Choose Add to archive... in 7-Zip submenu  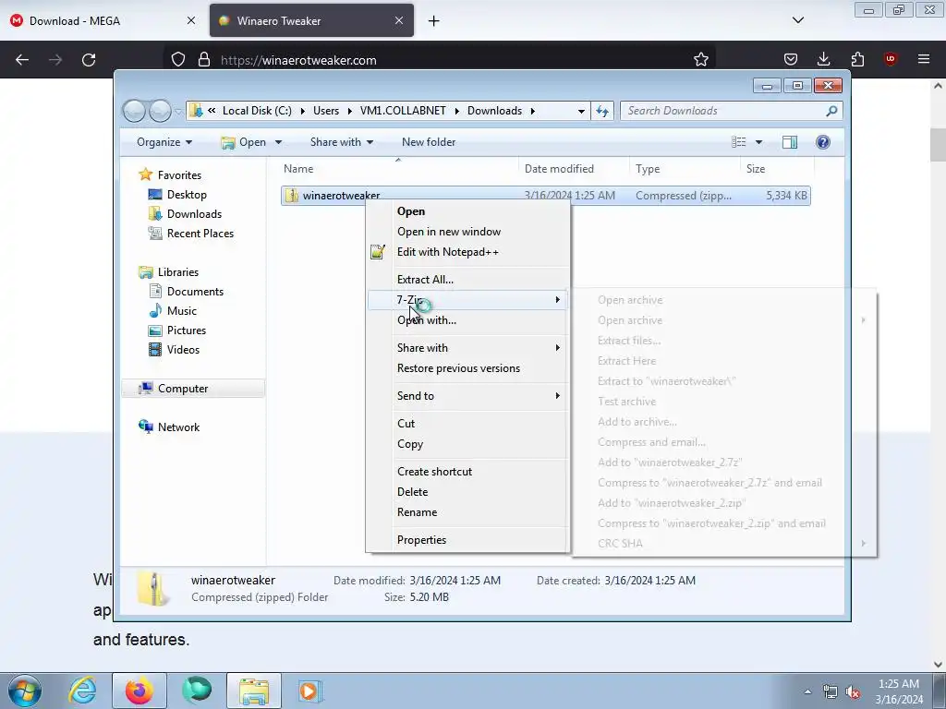[724, 422]
